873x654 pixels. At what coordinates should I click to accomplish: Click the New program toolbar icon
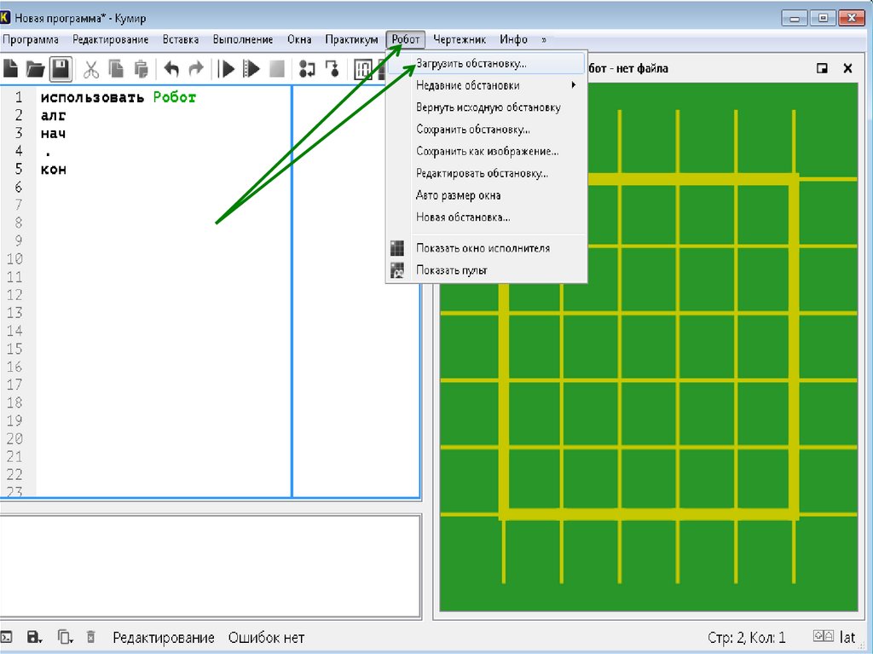point(10,69)
